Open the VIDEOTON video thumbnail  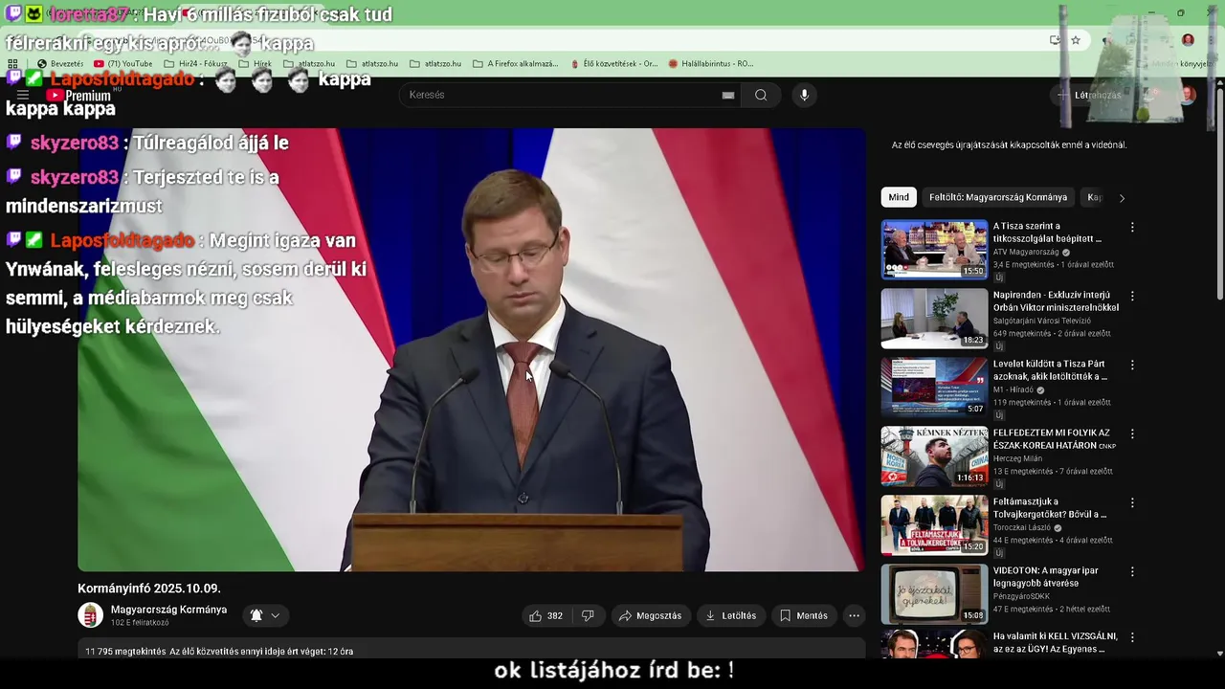[934, 594]
